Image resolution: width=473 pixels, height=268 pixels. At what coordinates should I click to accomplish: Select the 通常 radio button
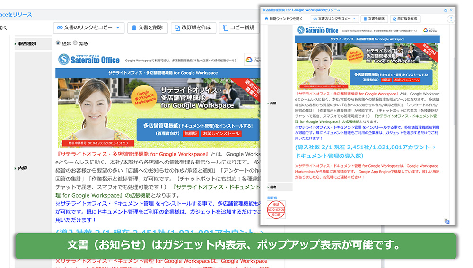point(58,43)
